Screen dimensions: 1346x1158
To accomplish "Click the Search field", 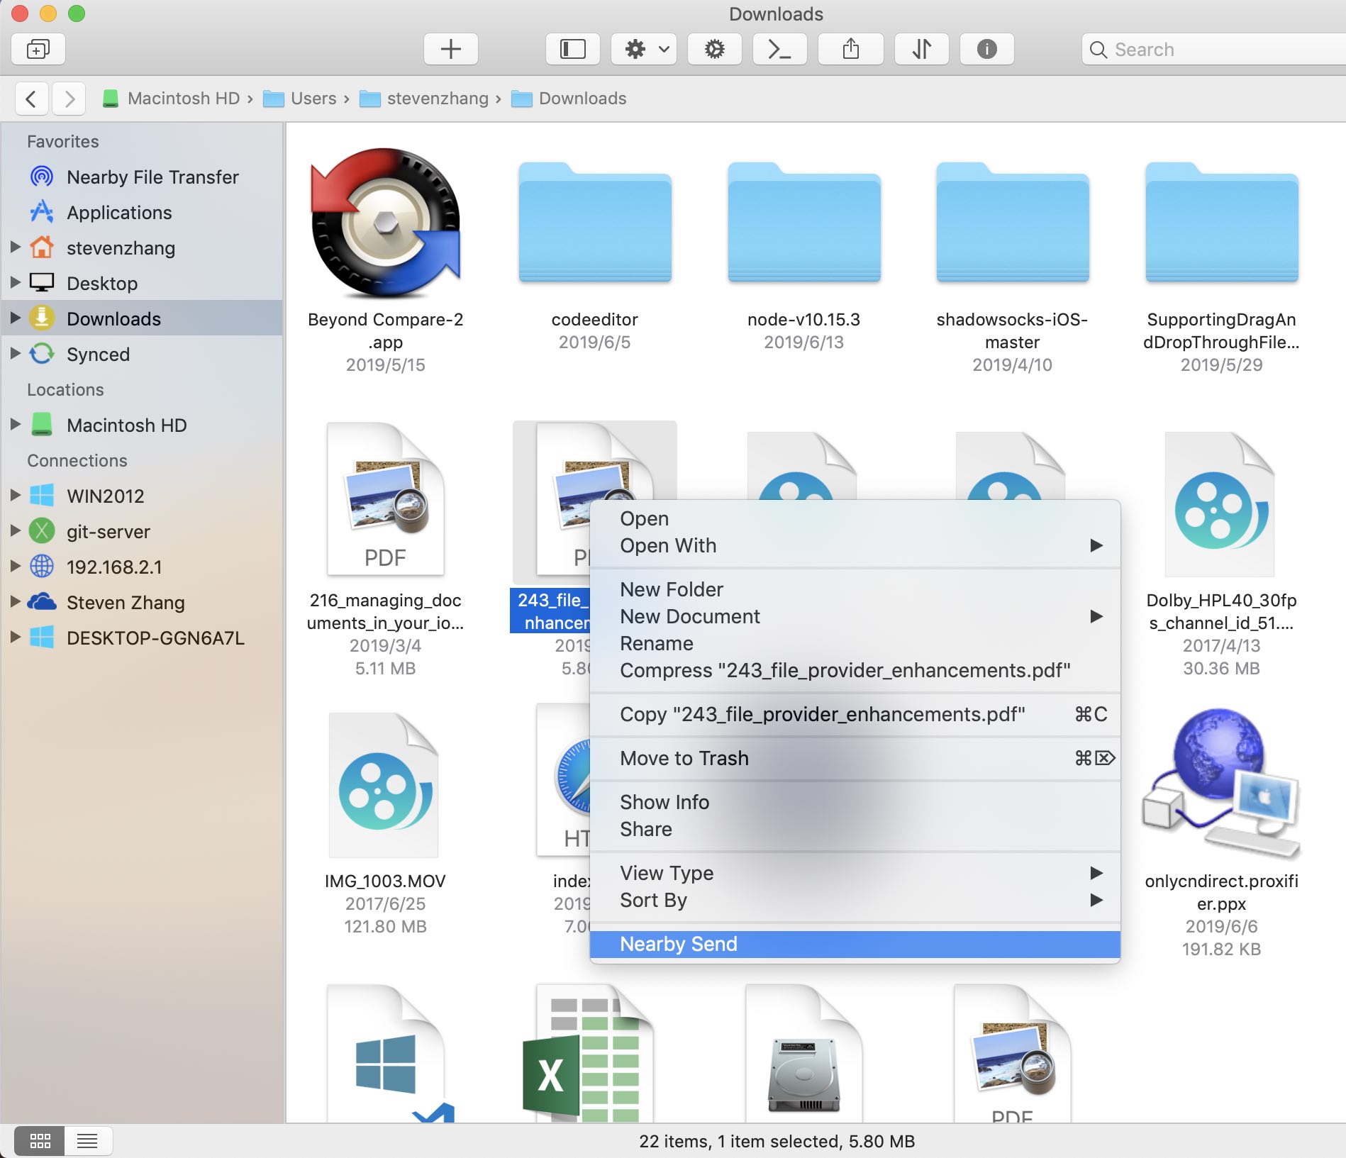I will click(1214, 50).
